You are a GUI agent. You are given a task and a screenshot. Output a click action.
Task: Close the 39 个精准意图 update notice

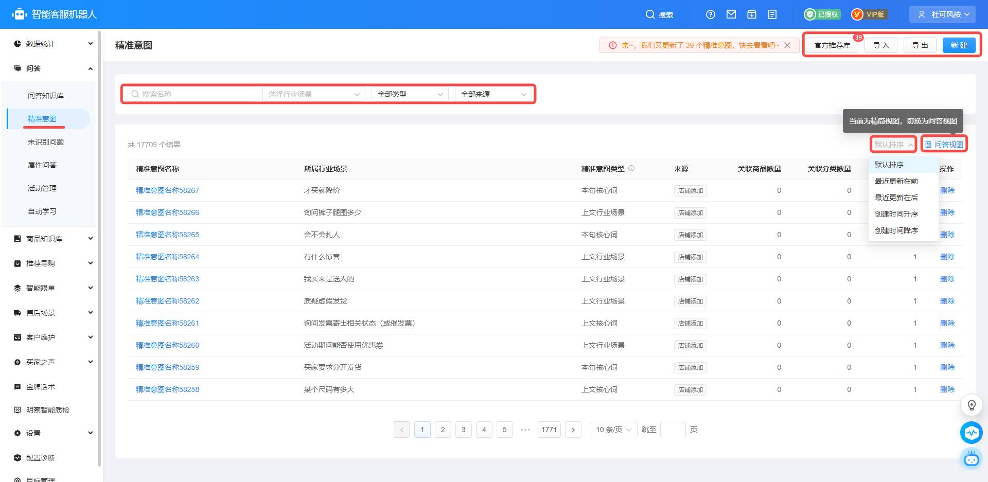(x=787, y=45)
